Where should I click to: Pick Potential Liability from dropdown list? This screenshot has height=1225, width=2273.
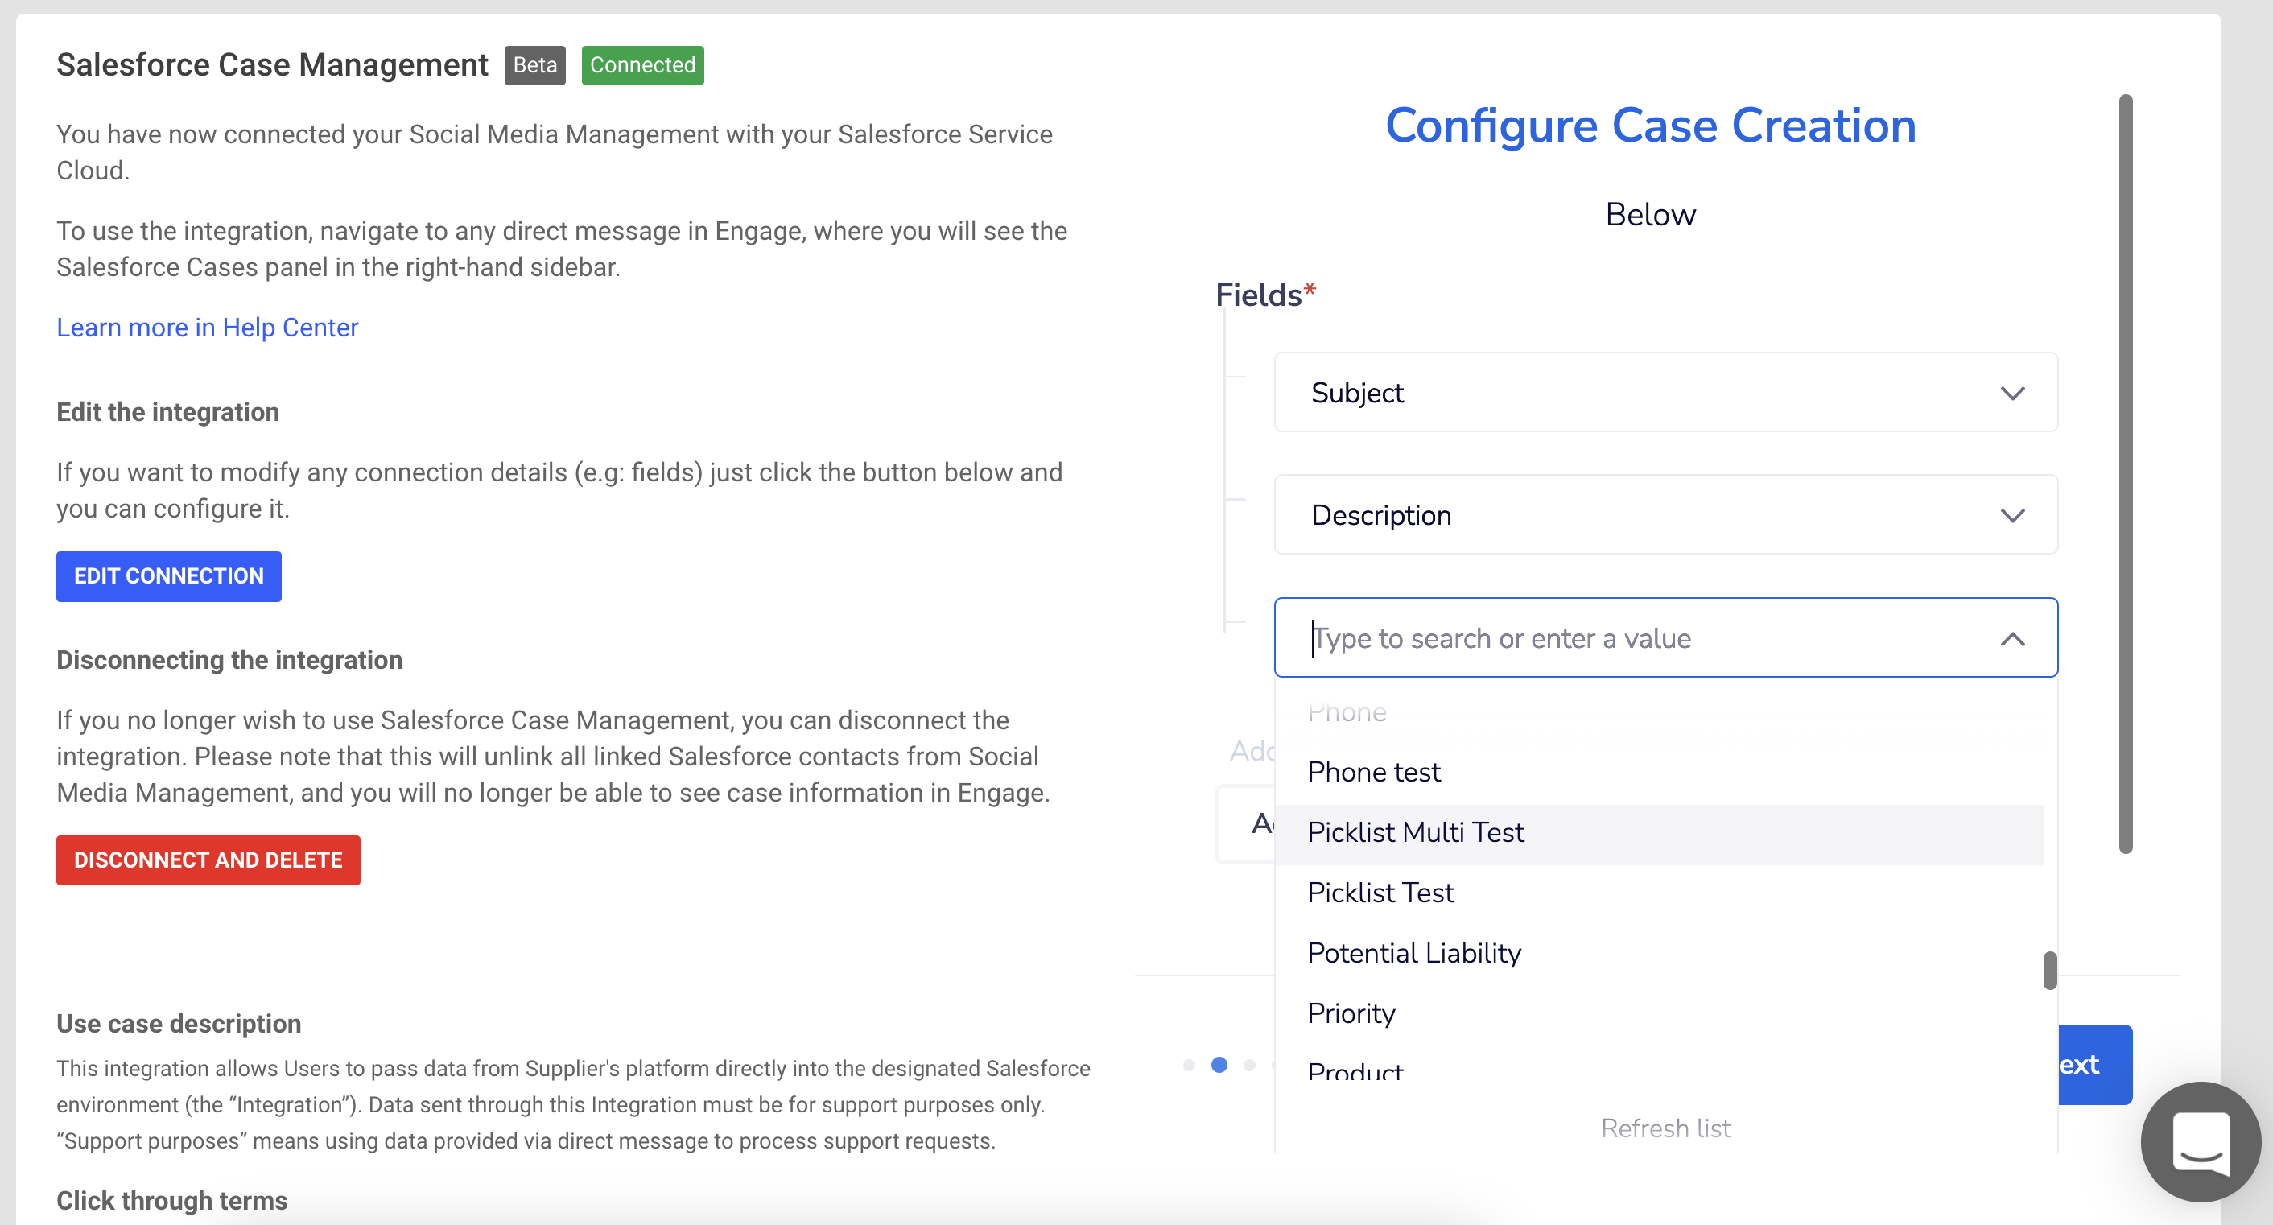pos(1659,953)
